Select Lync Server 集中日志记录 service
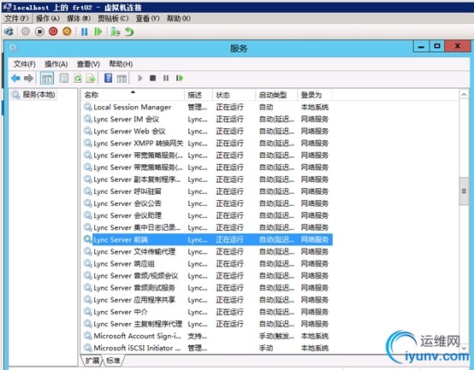Image resolution: width=474 pixels, height=370 pixels. click(207, 227)
